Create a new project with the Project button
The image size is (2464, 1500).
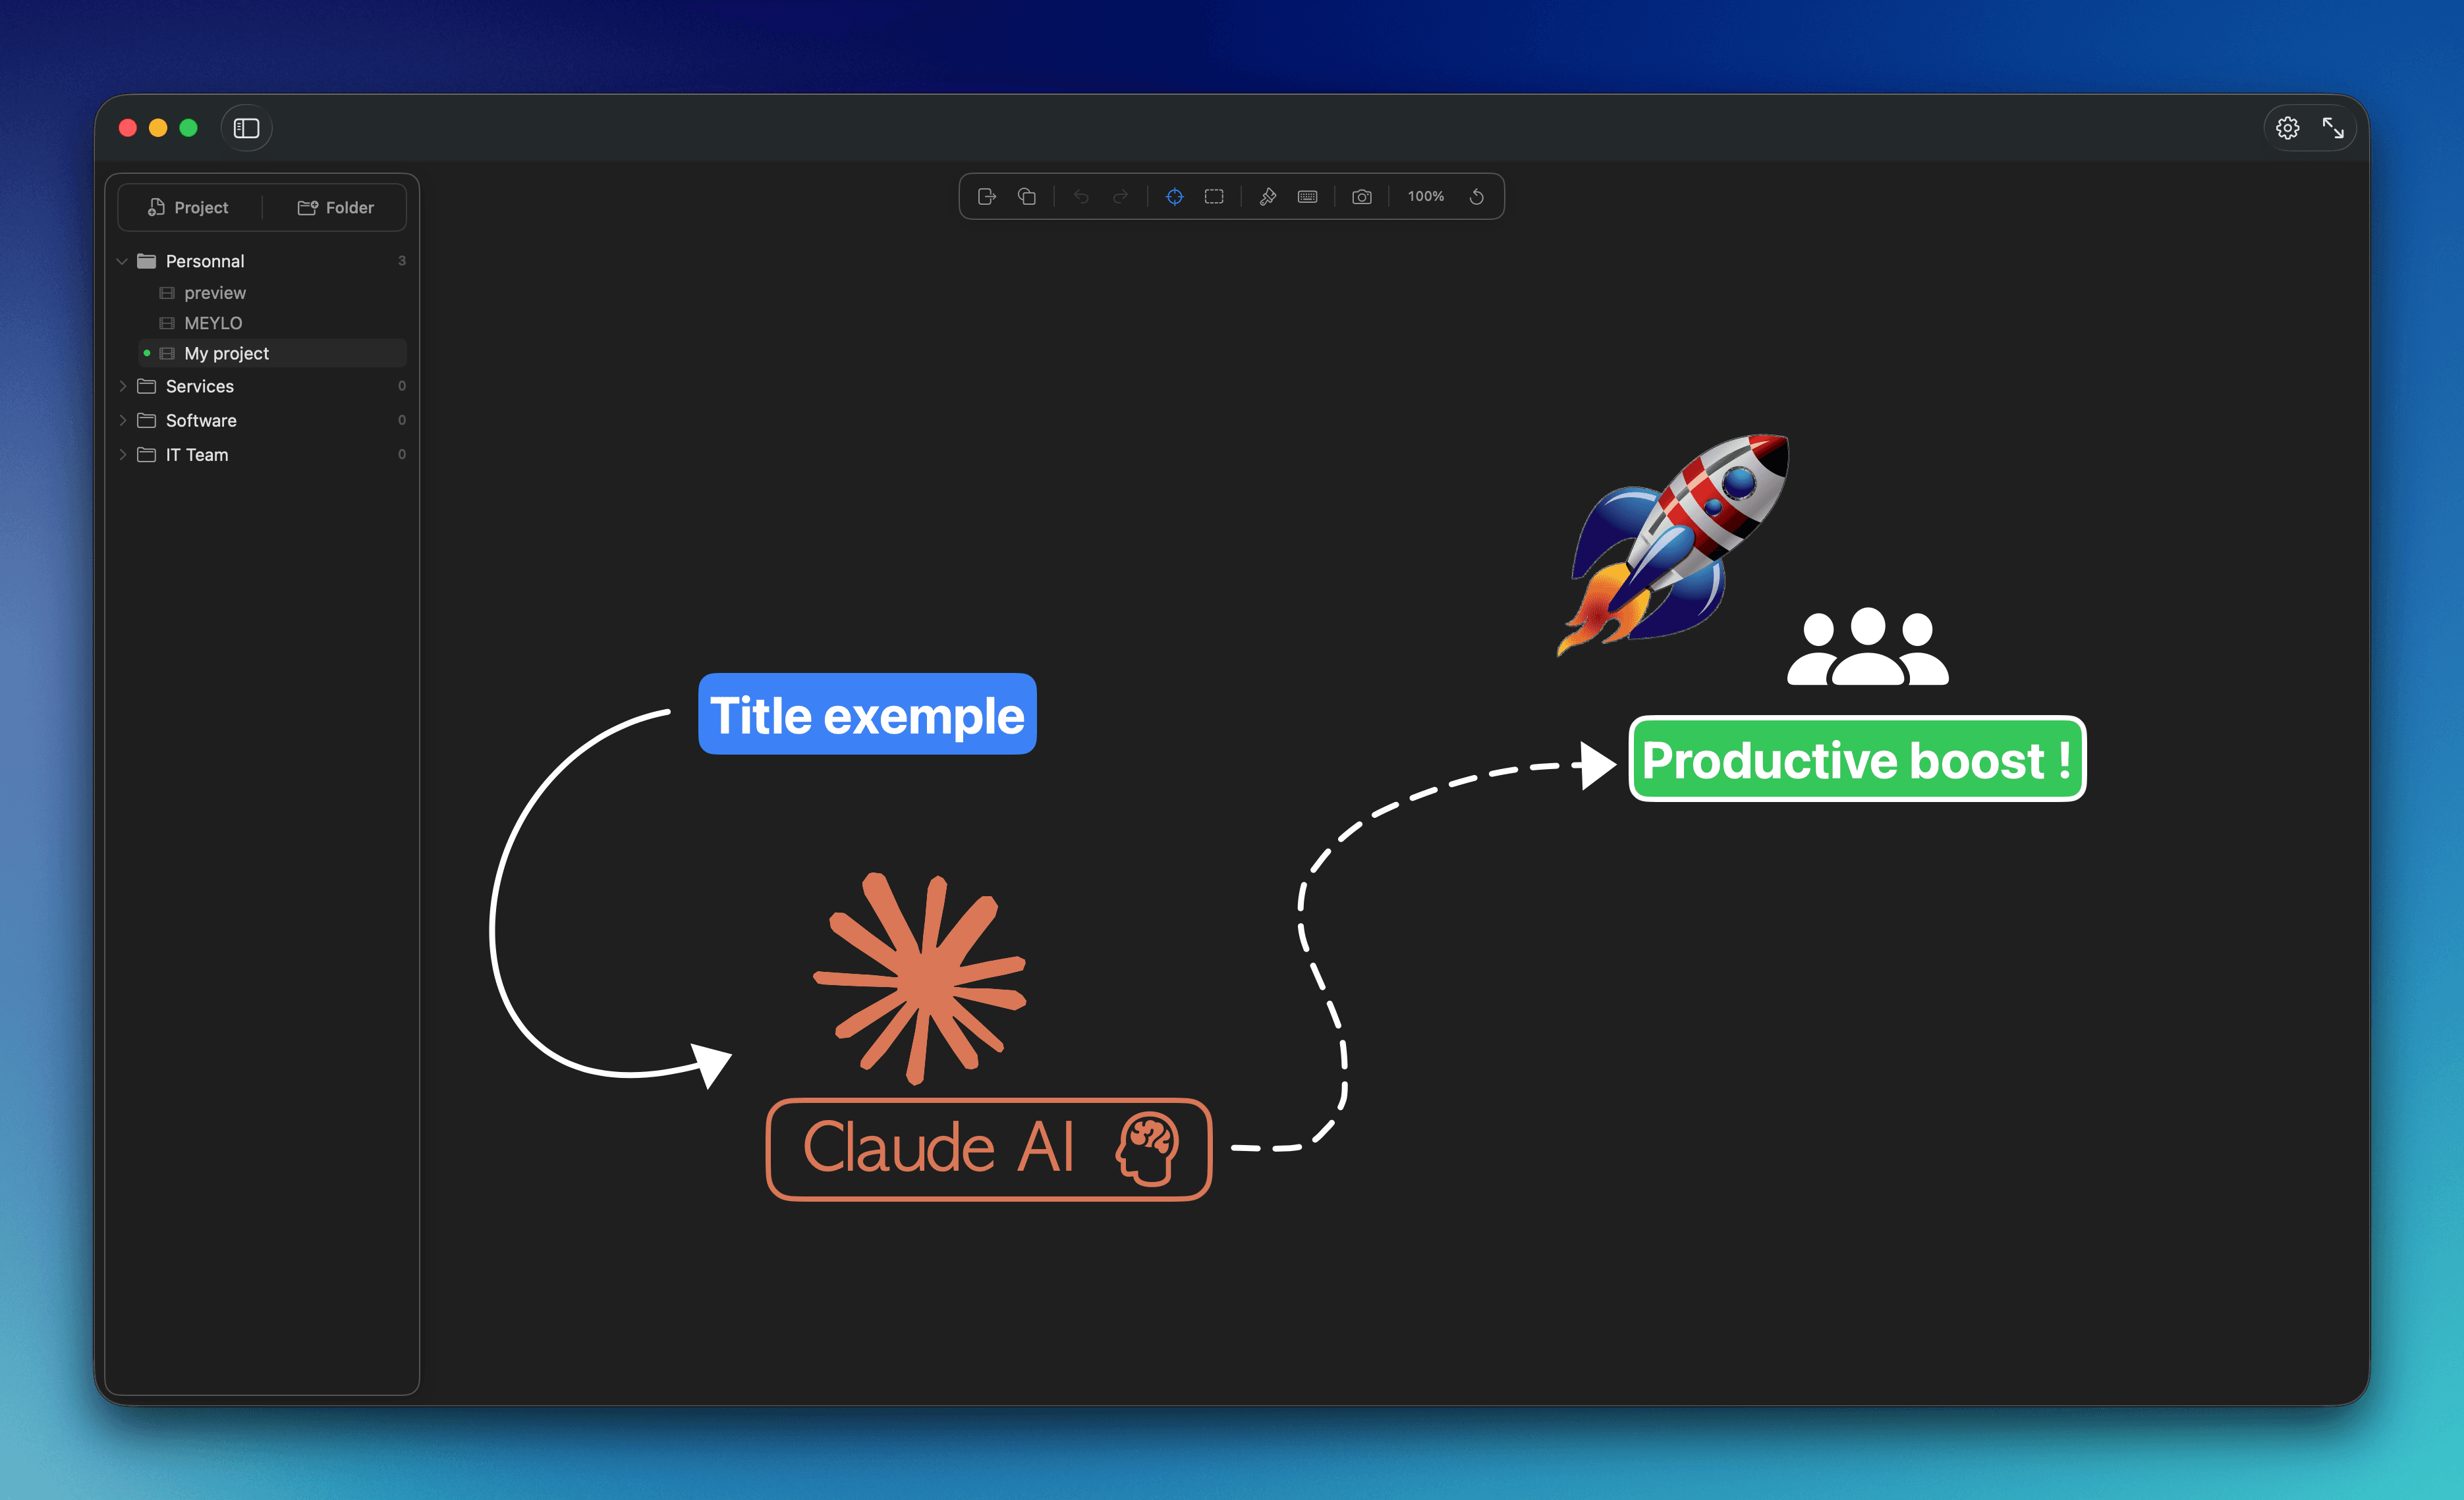[189, 207]
